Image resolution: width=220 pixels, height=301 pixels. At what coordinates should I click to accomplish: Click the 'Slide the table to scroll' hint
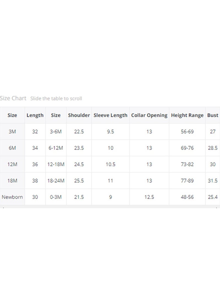(x=56, y=98)
